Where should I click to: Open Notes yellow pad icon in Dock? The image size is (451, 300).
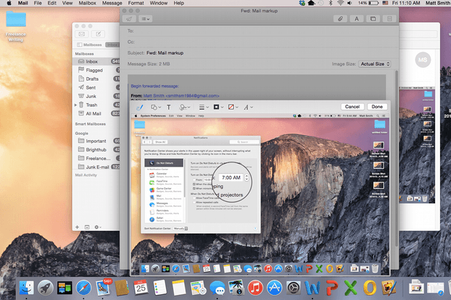pyautogui.click(x=179, y=288)
